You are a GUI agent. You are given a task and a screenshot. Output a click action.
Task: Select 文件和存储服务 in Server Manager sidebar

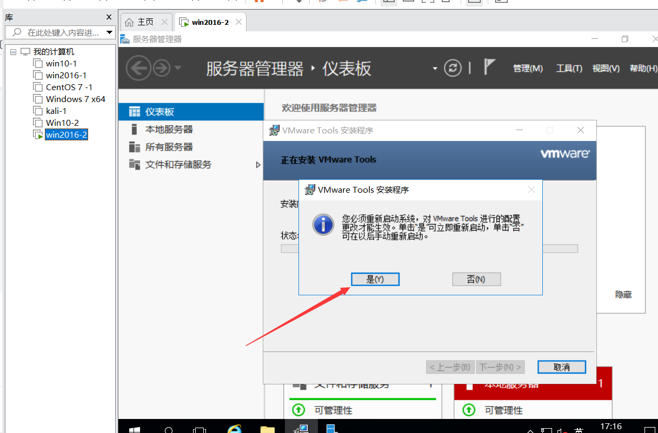click(x=191, y=165)
